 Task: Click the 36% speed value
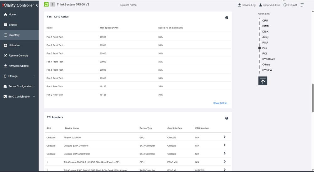click(160, 95)
